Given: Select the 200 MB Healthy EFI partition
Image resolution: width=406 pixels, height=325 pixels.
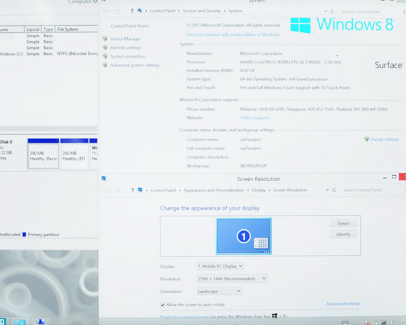Looking at the screenshot, I should 74,154.
